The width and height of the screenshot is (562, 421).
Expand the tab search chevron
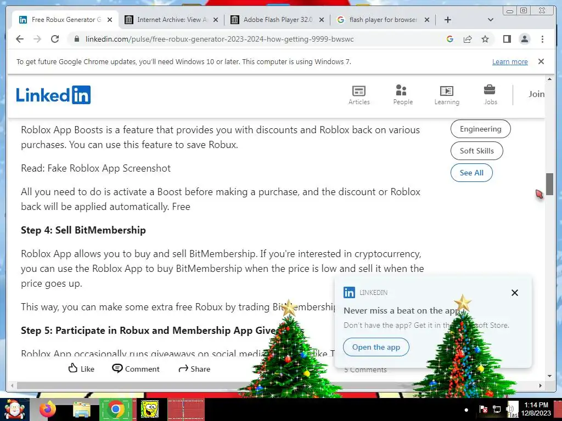(x=491, y=20)
